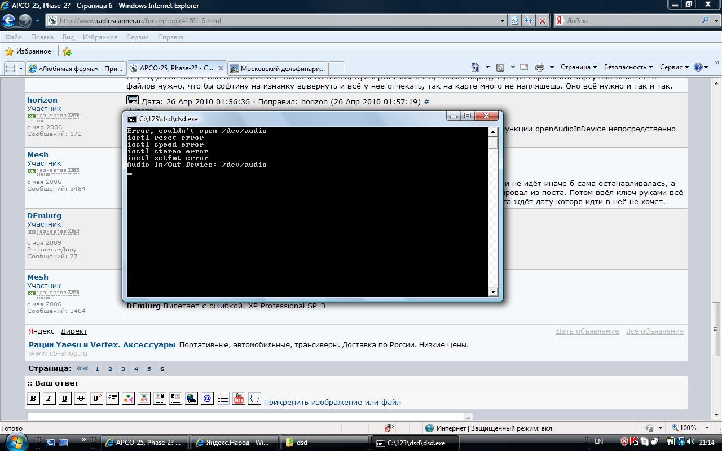This screenshot has height=451, width=722.
Task: Click Избранное favorites button
Action: click(28, 51)
